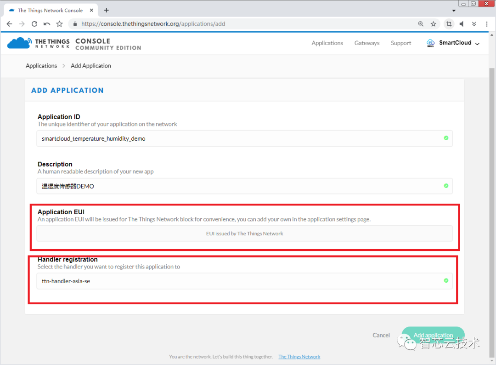The width and height of the screenshot is (496, 365).
Task: Open The Things Network footer link
Action: (299, 357)
